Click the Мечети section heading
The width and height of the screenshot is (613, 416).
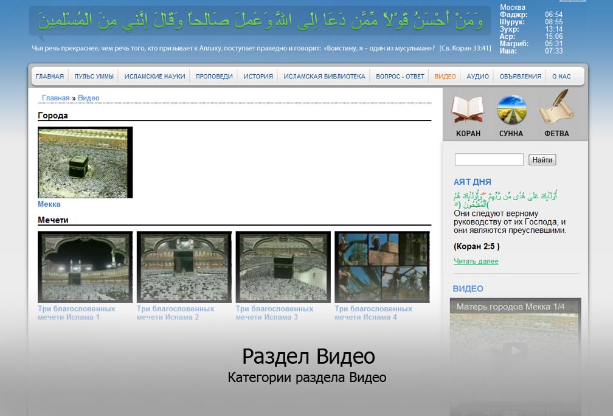[53, 220]
